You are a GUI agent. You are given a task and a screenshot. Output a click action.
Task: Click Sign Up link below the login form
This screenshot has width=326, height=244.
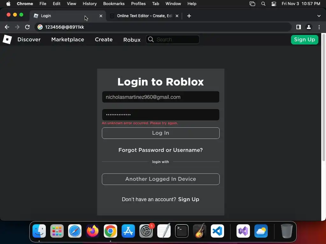(188, 200)
